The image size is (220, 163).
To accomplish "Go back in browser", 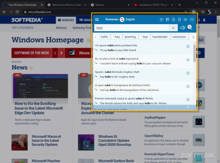I will [x=4, y=12].
